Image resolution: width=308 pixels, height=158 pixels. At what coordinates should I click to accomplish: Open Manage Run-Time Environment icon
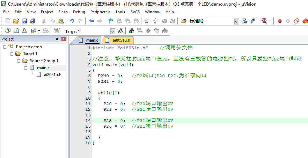[x=148, y=31]
